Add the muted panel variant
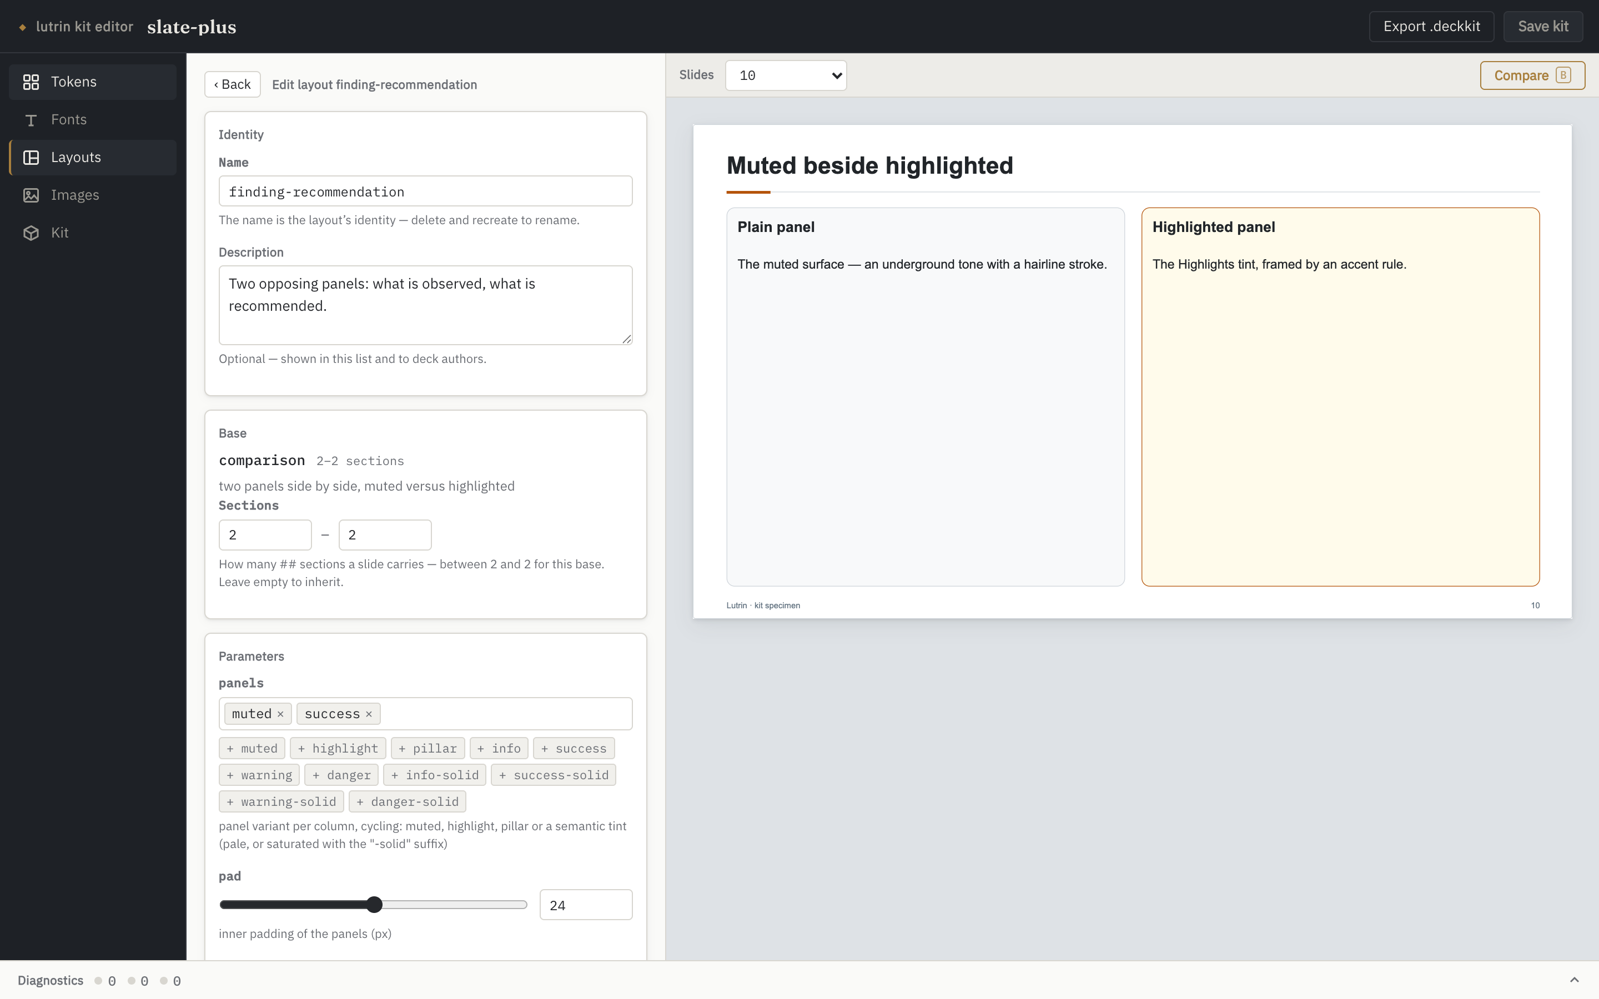This screenshot has width=1599, height=999. tap(252, 748)
